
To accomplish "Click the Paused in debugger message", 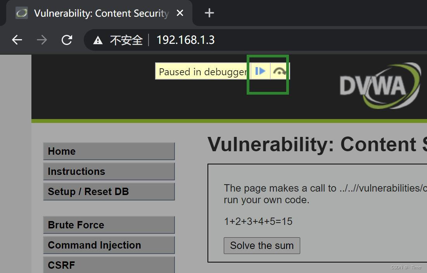I will pos(202,72).
